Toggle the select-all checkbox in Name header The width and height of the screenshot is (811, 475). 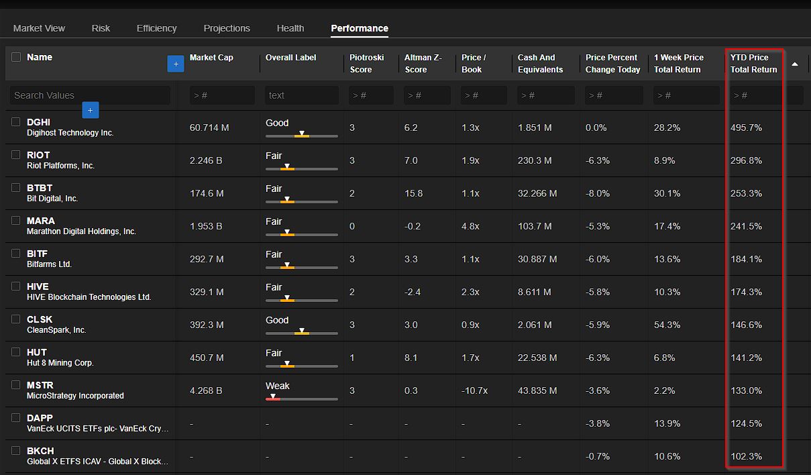pyautogui.click(x=16, y=57)
